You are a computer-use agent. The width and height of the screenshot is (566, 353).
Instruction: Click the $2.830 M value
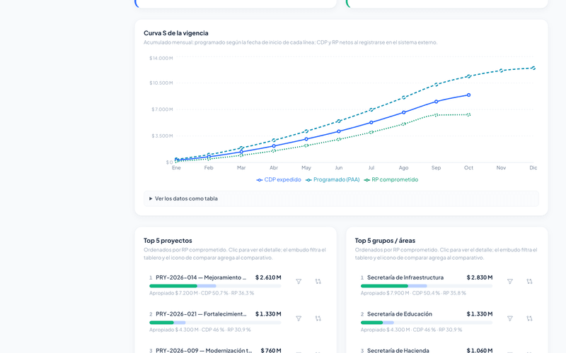[x=480, y=277]
